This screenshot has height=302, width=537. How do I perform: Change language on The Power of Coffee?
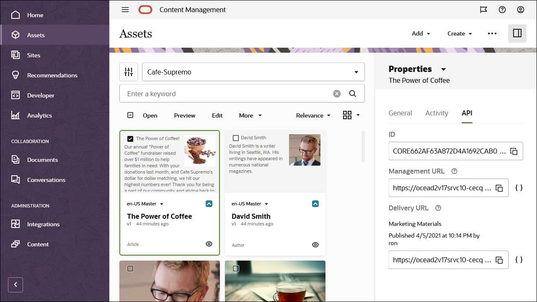pos(145,204)
